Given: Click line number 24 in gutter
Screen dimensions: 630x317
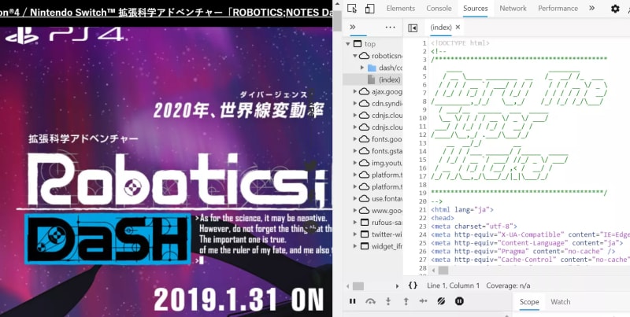Looking at the screenshot, I should 422,234.
